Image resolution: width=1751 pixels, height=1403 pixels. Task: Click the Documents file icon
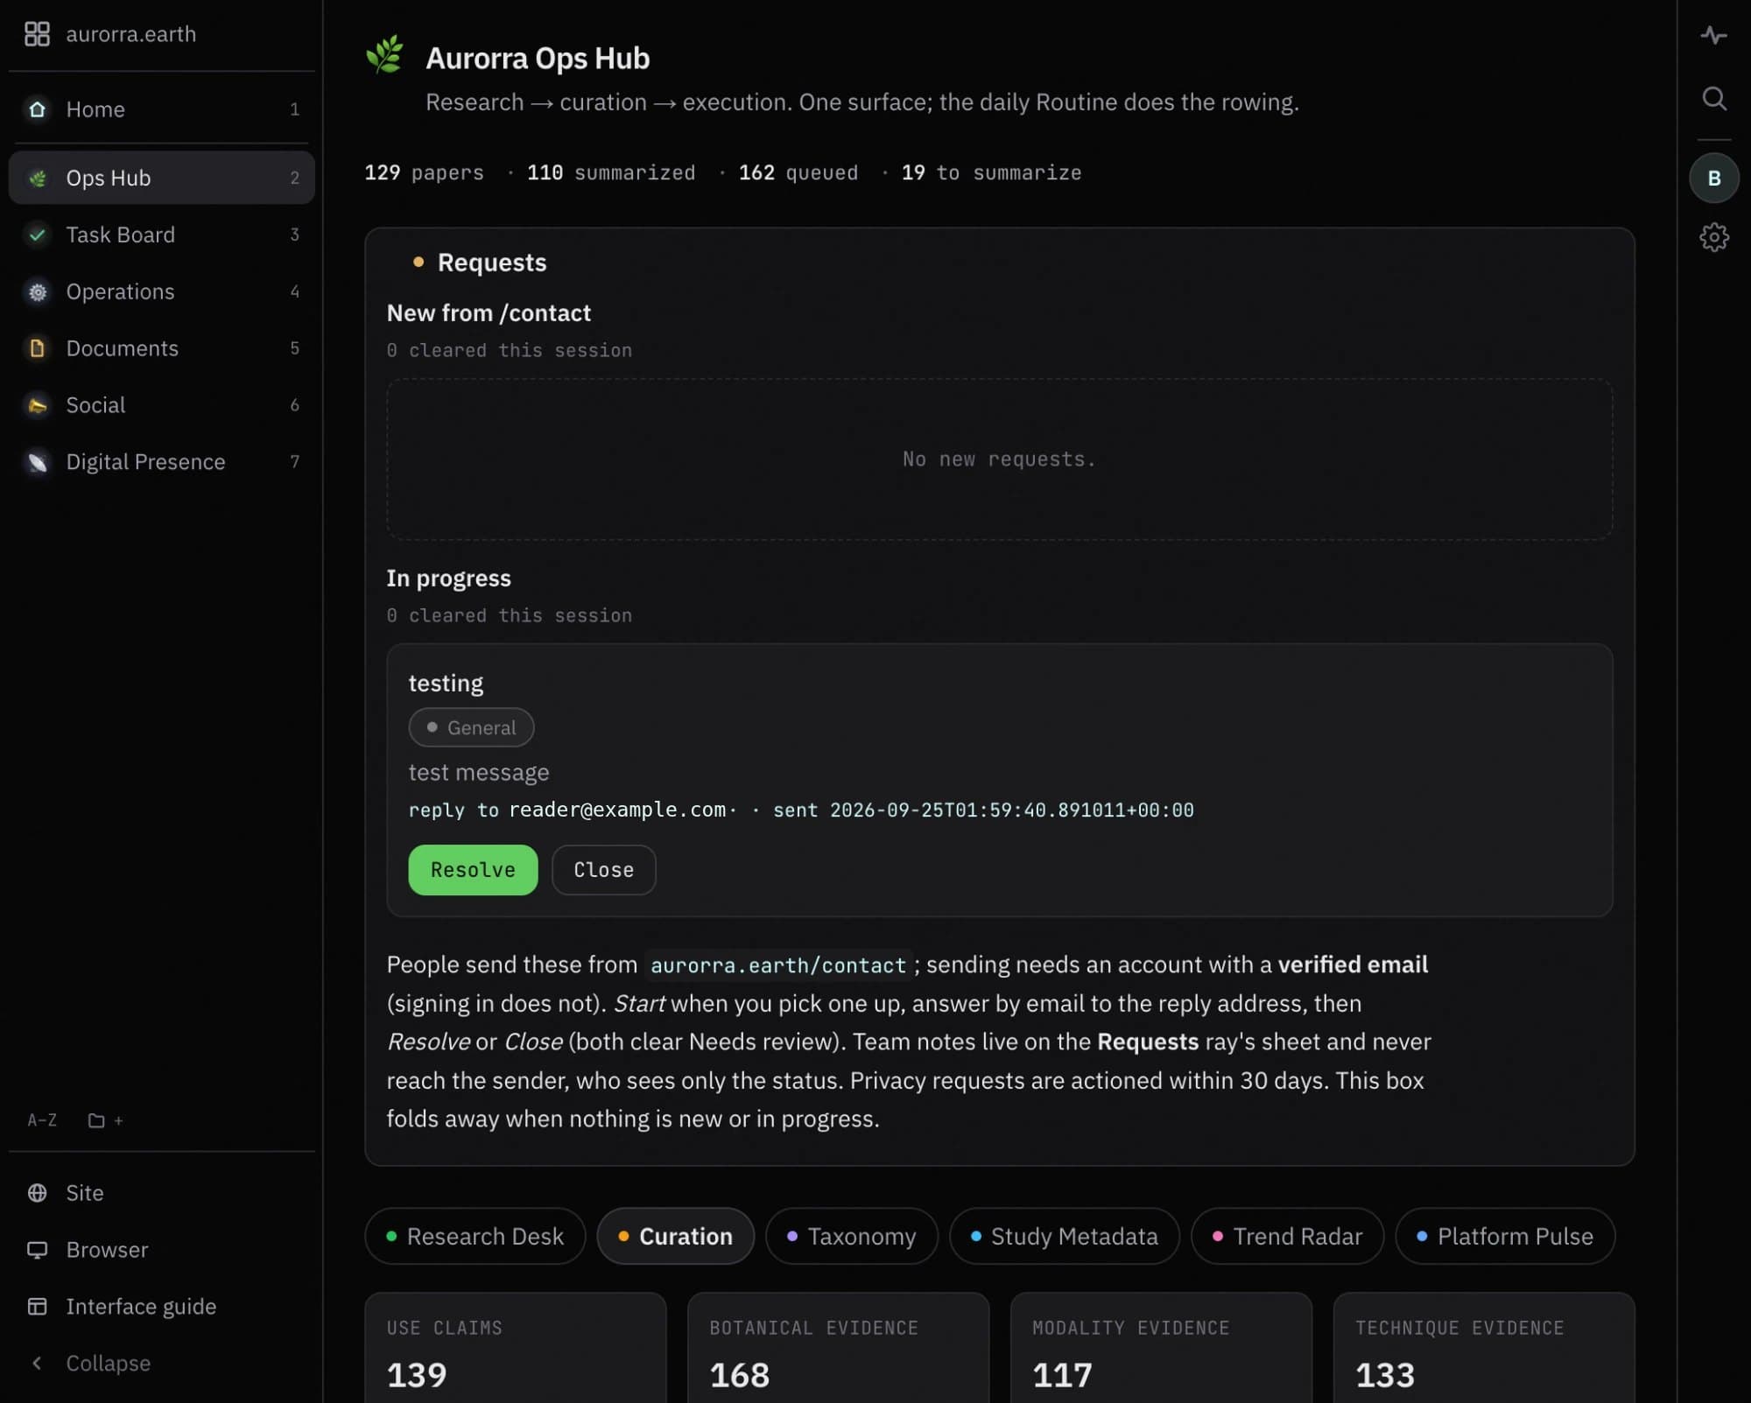coord(37,348)
